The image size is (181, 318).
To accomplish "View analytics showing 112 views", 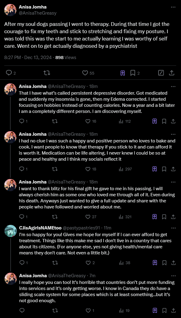I will [x=125, y=121].
